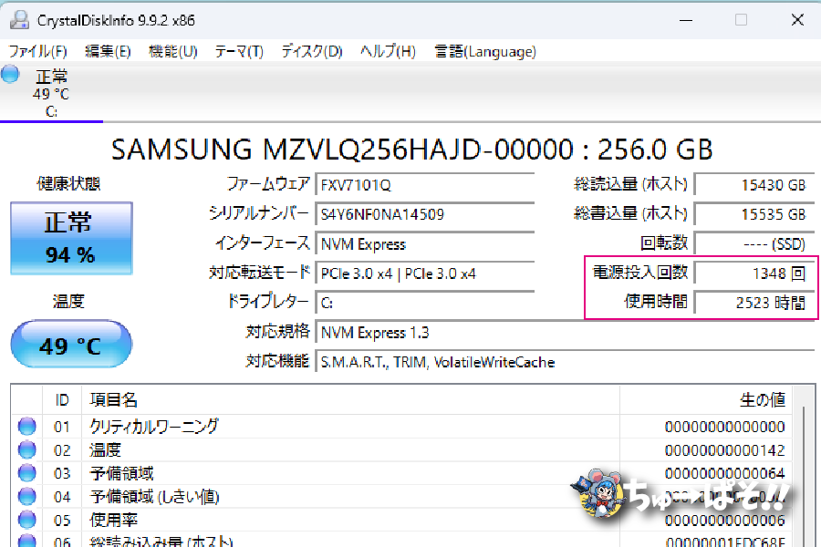821x547 pixels.
Task: Click the 対応転送モード field PCIe 3.0 x4
Action: (424, 273)
